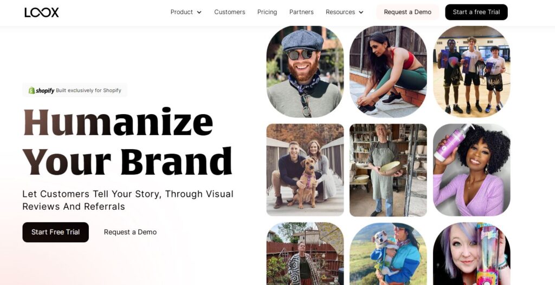Select the couple with dog photo
The width and height of the screenshot is (555, 285).
pos(305,170)
